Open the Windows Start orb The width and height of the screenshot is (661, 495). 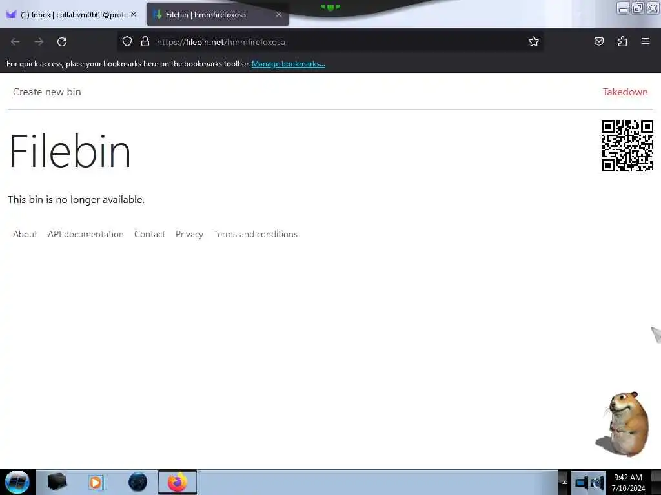[x=17, y=482]
